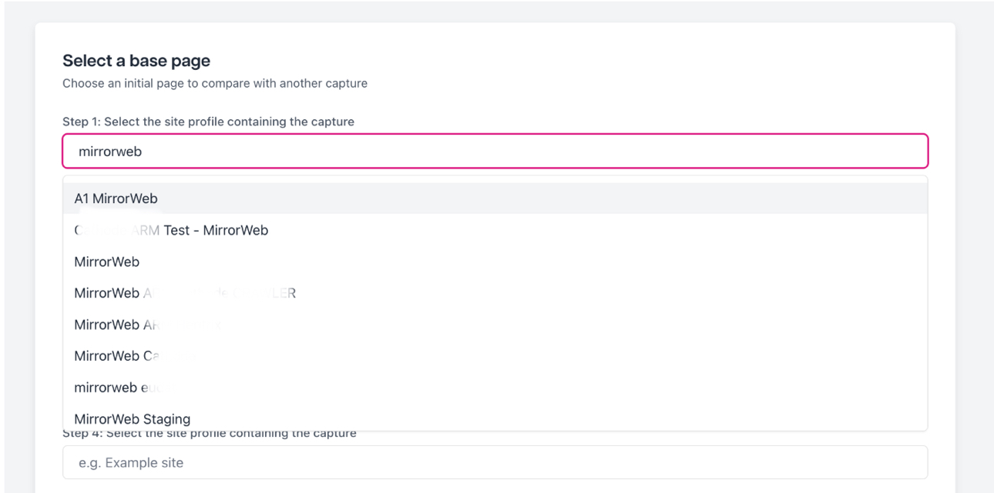This screenshot has height=493, width=994.
Task: Click the Step 1 label text
Action: click(208, 122)
